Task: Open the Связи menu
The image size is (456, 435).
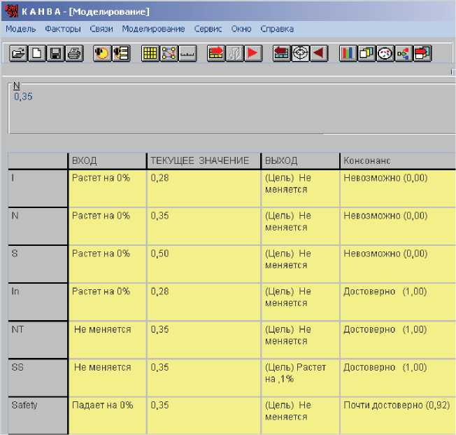Action: [x=101, y=29]
